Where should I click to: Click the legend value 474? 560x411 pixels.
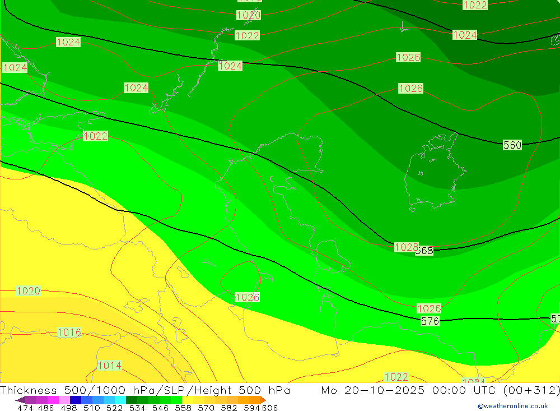[25, 408]
